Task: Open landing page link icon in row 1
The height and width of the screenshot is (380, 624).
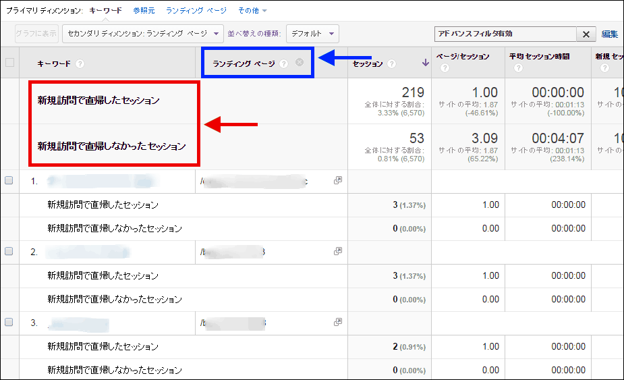Action: (x=338, y=181)
